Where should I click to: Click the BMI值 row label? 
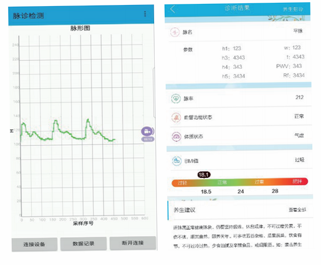point(191,161)
